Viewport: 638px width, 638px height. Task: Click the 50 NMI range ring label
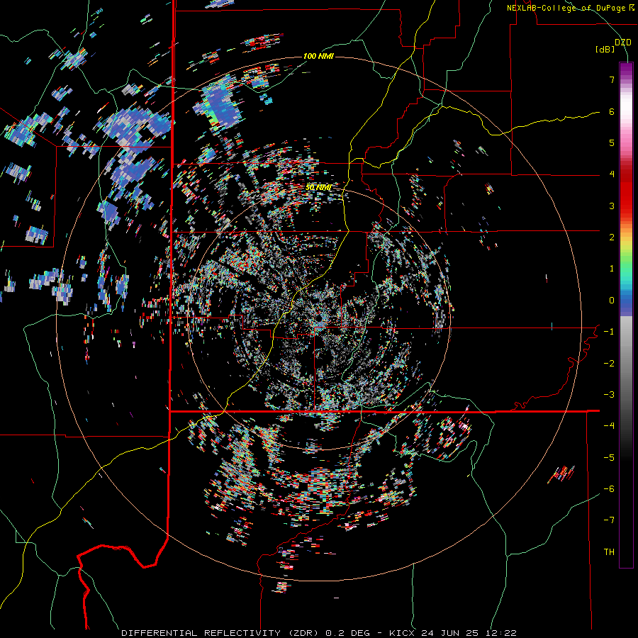coord(318,187)
